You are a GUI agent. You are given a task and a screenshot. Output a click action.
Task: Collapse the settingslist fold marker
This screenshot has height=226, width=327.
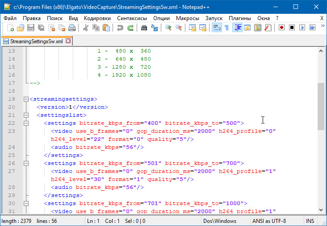[26, 115]
